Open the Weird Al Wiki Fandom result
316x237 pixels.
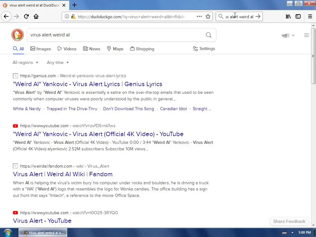[63, 174]
